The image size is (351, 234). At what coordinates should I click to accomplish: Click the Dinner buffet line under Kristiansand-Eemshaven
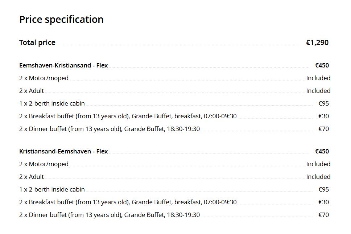[109, 215]
